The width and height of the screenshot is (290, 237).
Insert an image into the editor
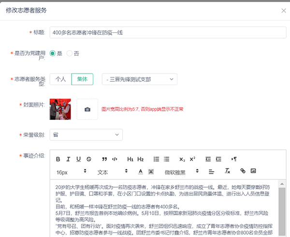[253, 171]
